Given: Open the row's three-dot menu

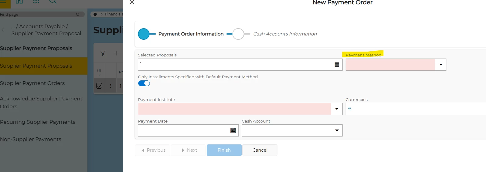Looking at the screenshot, I should (111, 86).
